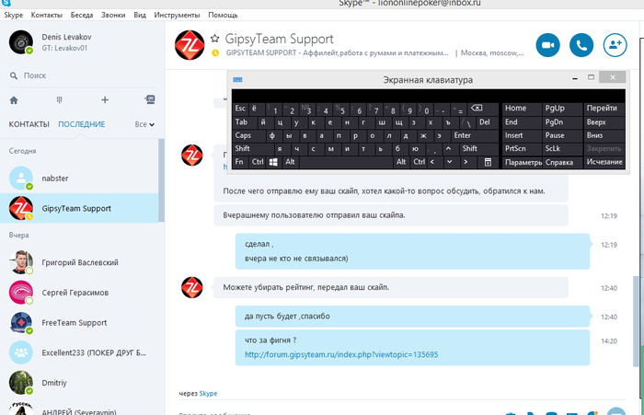This screenshot has height=415, width=644.
Task: Open GipsyTeam Support avatar in chat header
Action: 190,45
